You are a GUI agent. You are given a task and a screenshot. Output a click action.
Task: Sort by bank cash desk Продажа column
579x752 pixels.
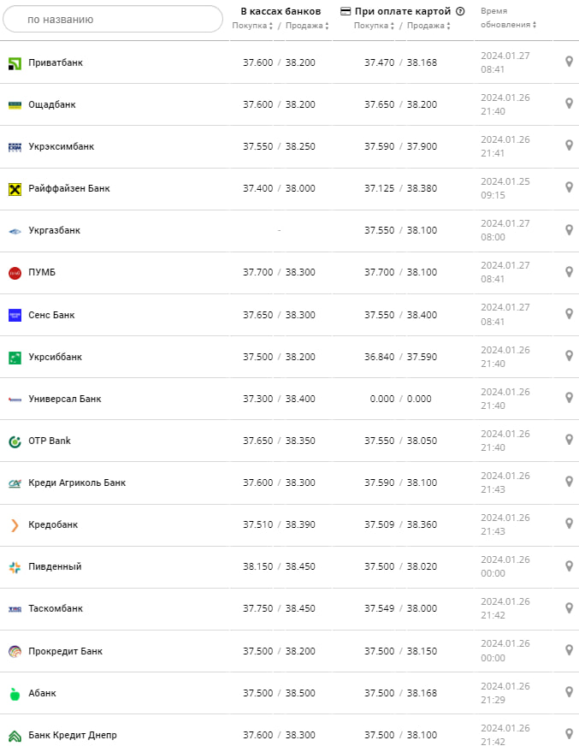click(x=305, y=26)
